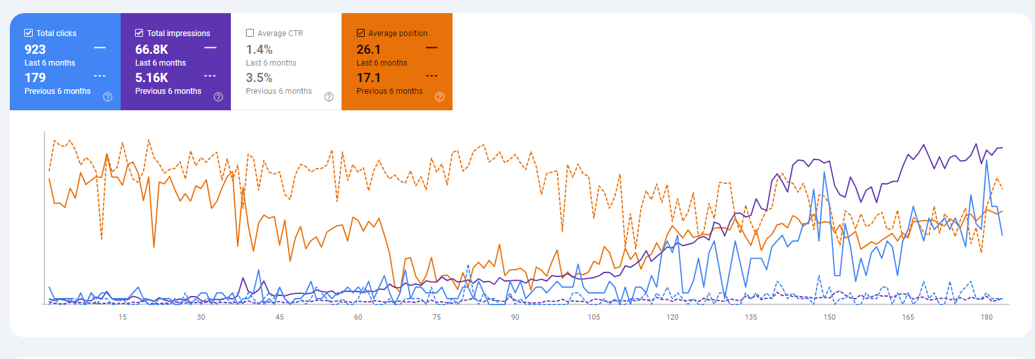This screenshot has width=1035, height=359.
Task: Click dashed line legend beside 179 clicks
Action: [100, 76]
